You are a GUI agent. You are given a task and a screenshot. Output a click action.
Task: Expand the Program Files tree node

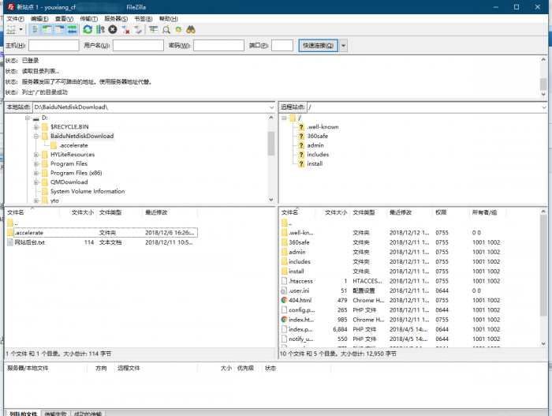pos(36,163)
